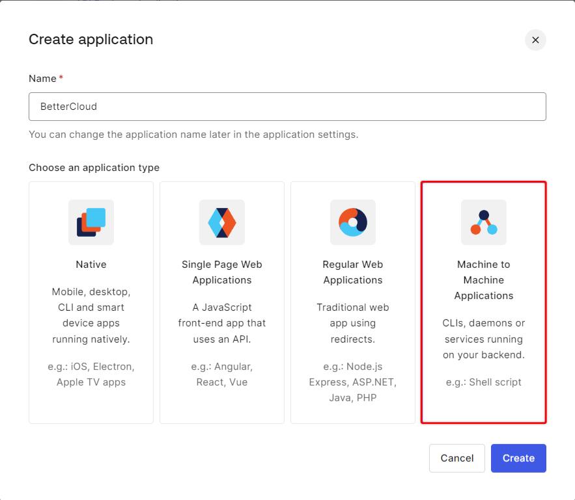Click the Name field containing BetterCloud
The image size is (575, 500).
[287, 105]
